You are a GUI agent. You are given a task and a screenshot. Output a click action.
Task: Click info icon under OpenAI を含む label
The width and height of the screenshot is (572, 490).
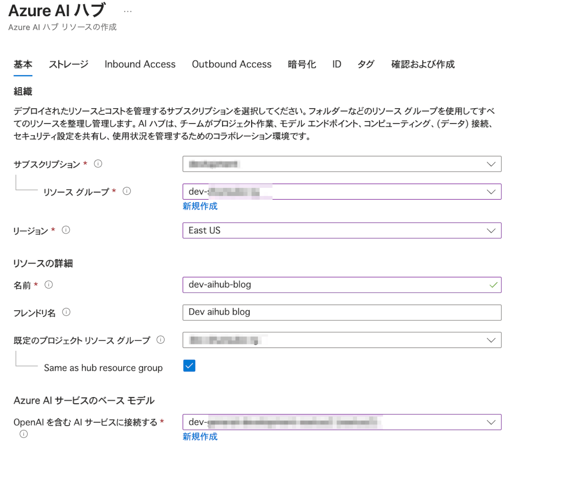[23, 434]
